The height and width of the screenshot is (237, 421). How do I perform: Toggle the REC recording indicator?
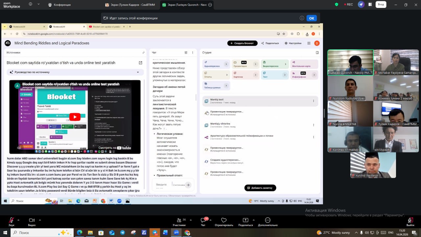click(348, 5)
